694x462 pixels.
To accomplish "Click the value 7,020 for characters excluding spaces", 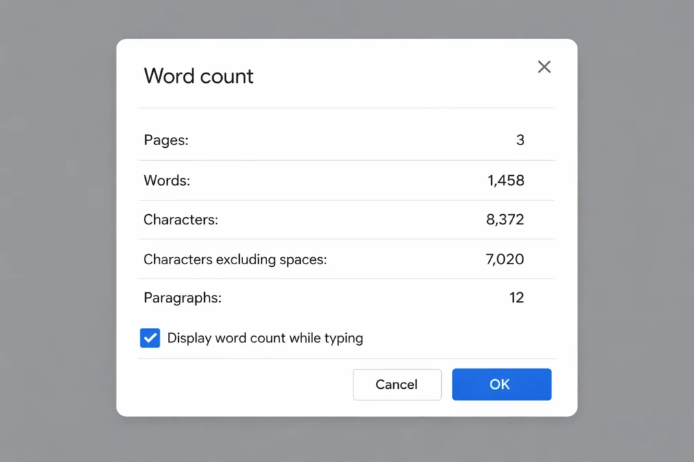I will point(505,259).
